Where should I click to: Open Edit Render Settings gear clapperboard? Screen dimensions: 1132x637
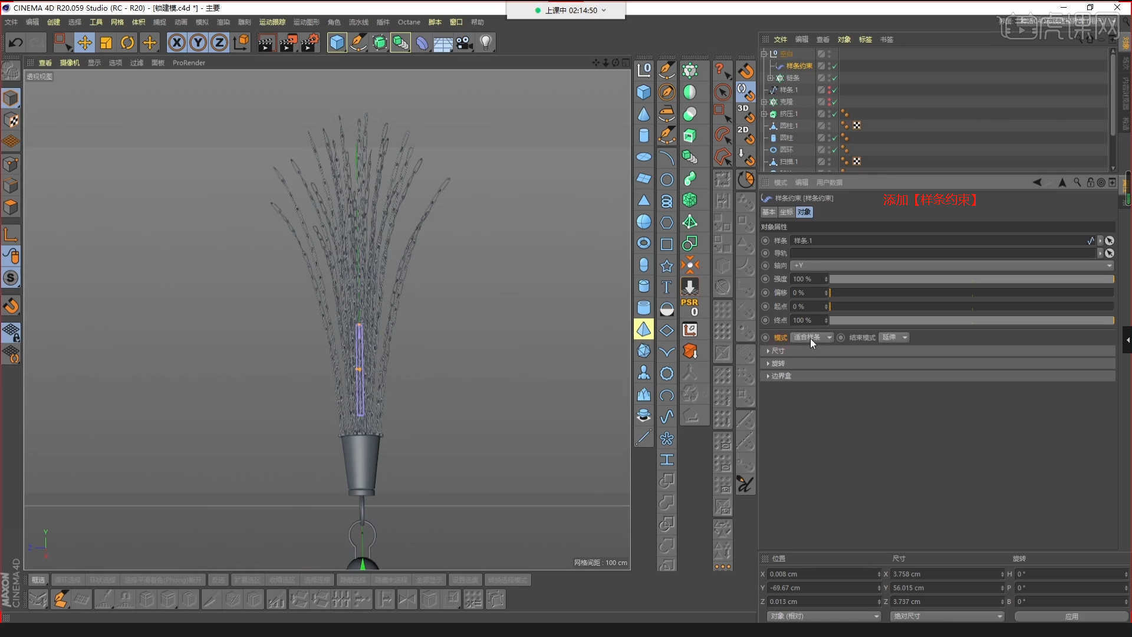pos(310,42)
